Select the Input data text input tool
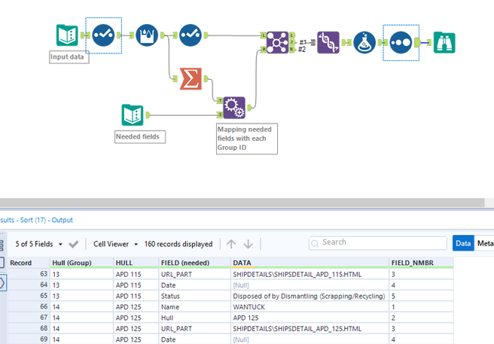The height and width of the screenshot is (344, 494). click(67, 35)
